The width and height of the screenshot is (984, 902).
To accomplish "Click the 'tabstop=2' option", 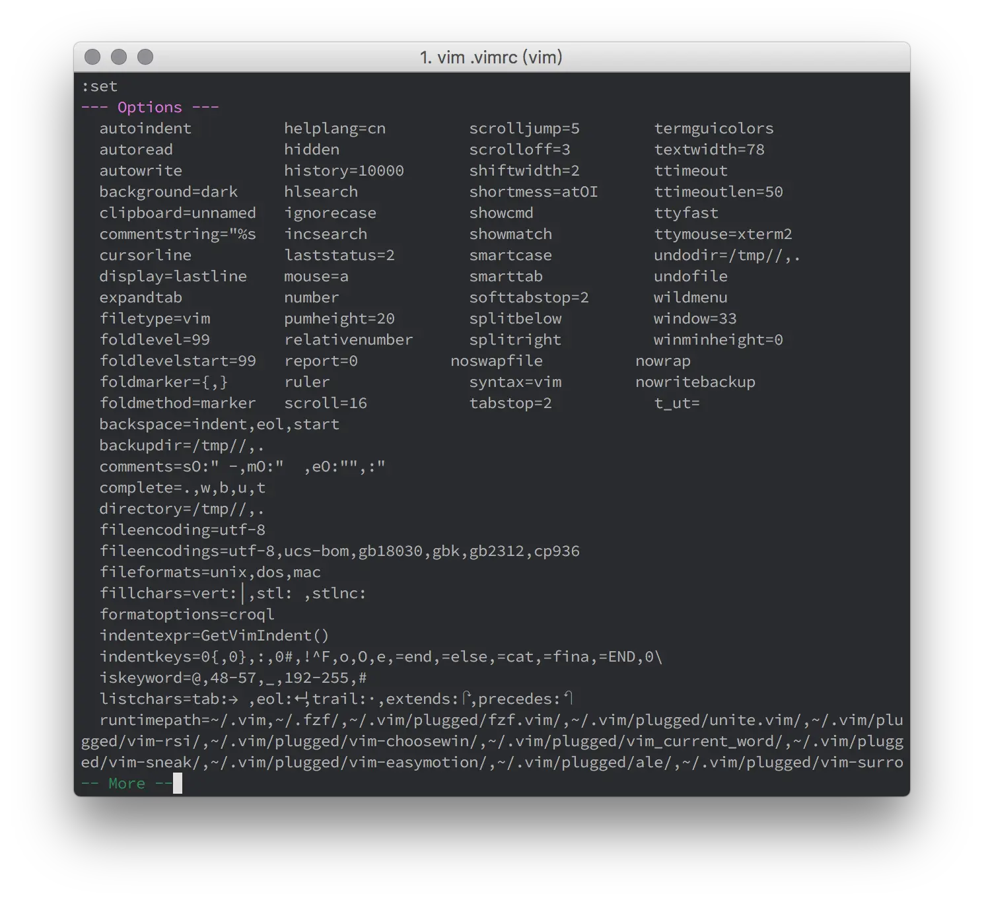I will 510,403.
